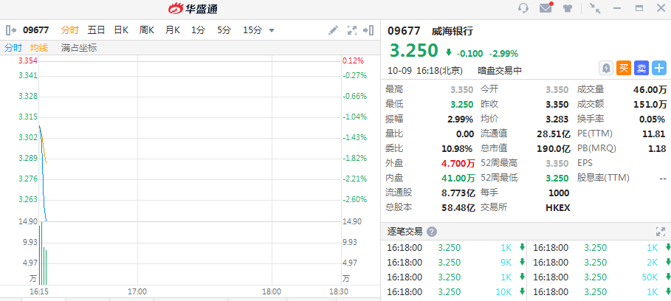
Task: Click the current price 3.250
Action: click(x=414, y=50)
